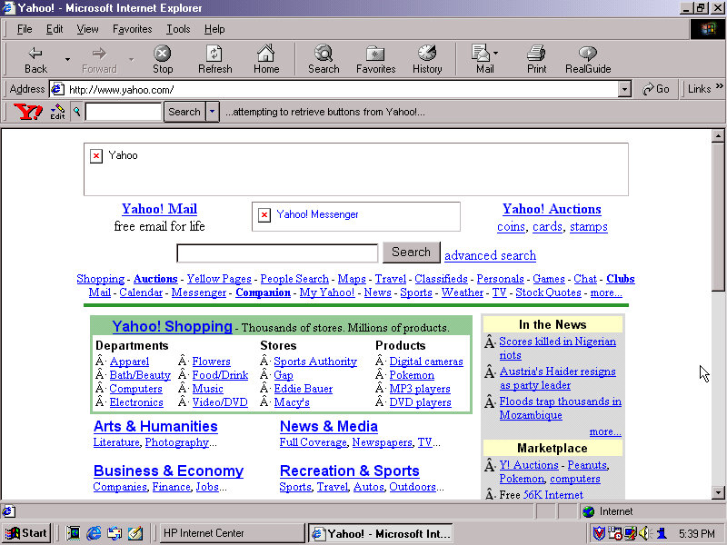Click the Back navigation arrow icon
This screenshot has width=727, height=545.
[x=35, y=54]
